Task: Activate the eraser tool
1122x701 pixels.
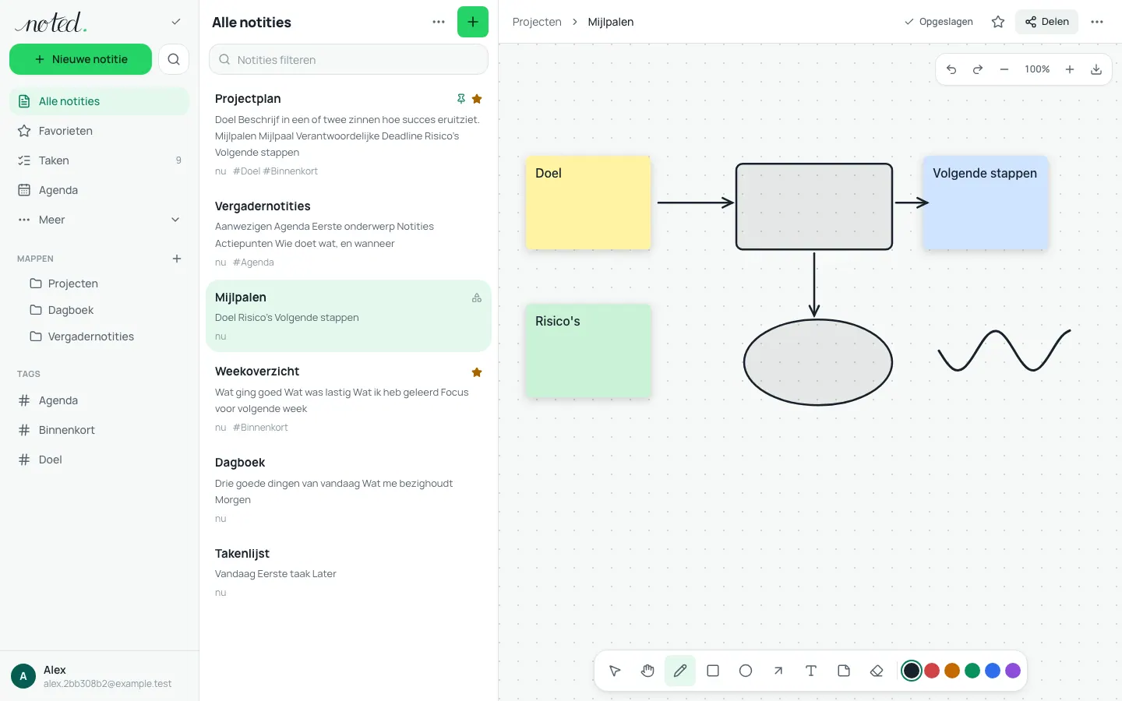Action: click(877, 671)
